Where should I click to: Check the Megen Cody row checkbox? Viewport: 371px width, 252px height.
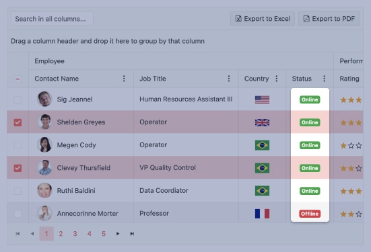click(18, 145)
